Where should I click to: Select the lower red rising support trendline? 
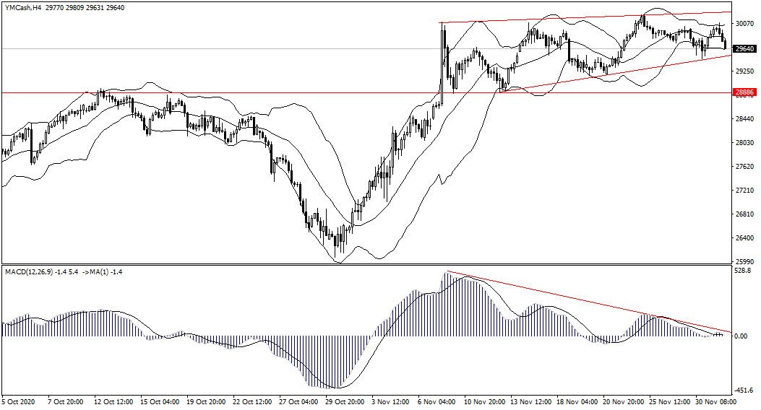pyautogui.click(x=614, y=74)
